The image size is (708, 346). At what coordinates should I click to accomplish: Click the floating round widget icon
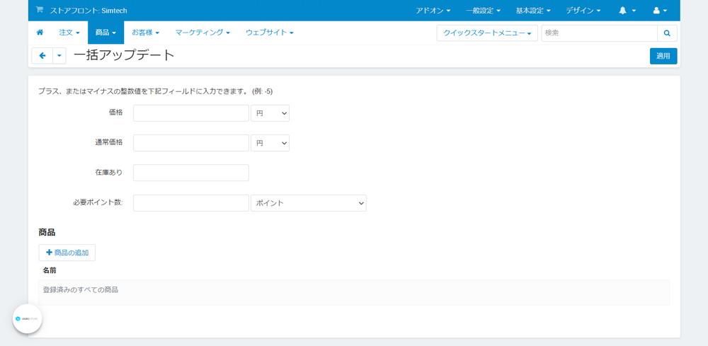(x=27, y=318)
